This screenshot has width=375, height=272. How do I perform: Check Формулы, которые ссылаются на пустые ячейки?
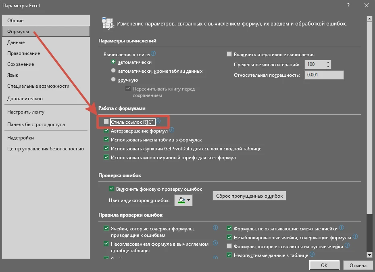point(229,246)
